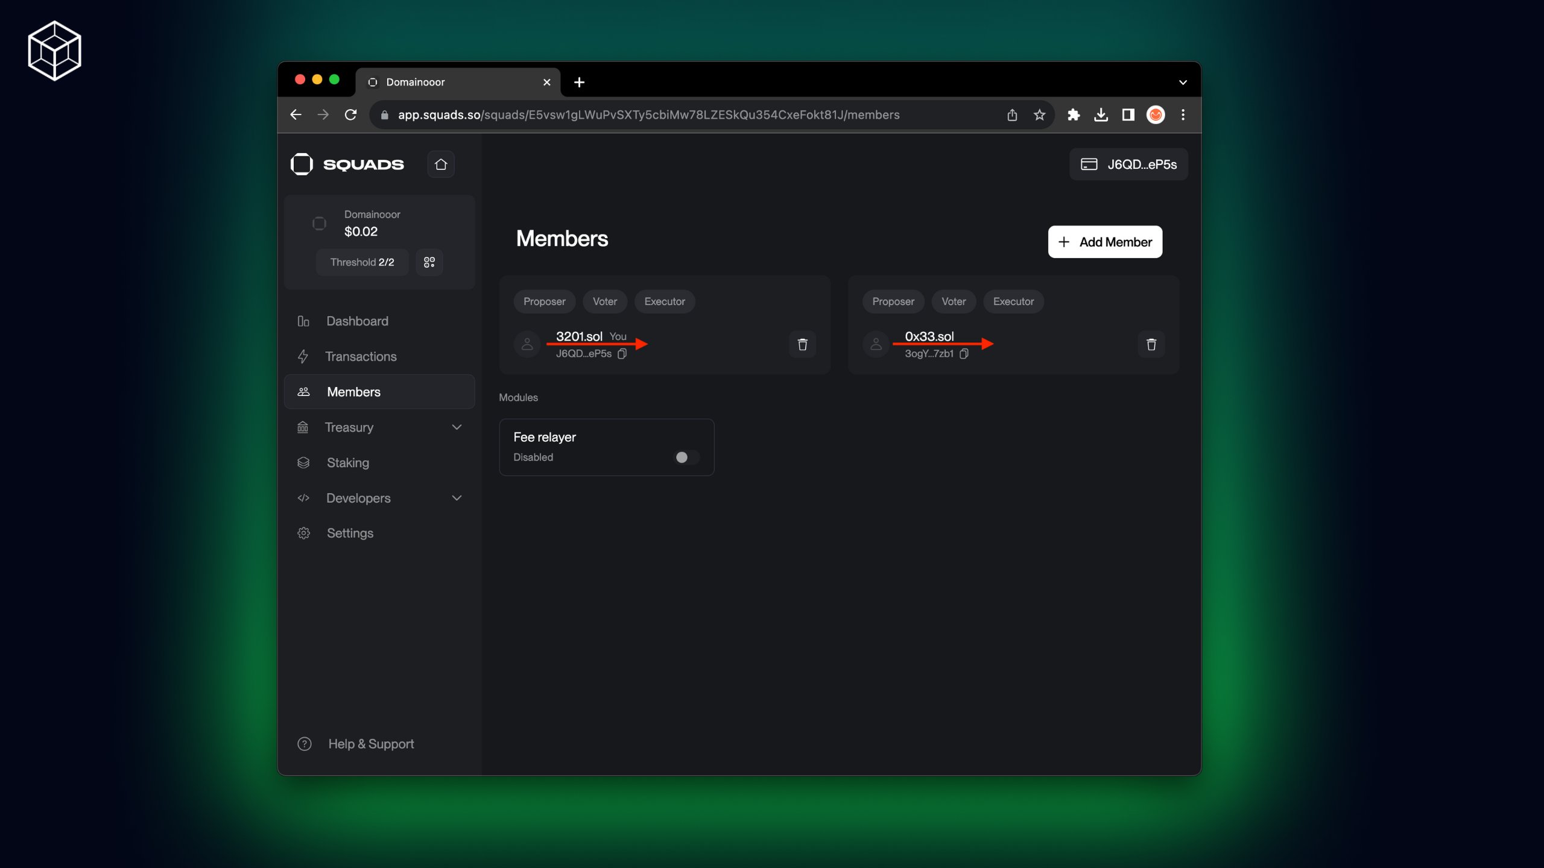Open Staking in the sidebar

(379, 463)
